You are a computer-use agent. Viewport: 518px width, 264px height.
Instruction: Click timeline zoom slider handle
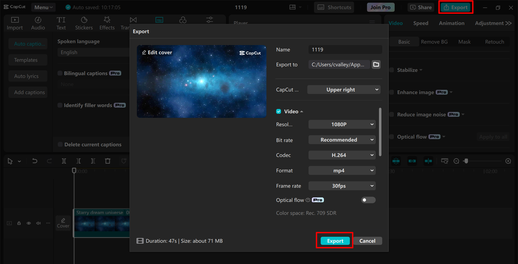[x=466, y=161]
